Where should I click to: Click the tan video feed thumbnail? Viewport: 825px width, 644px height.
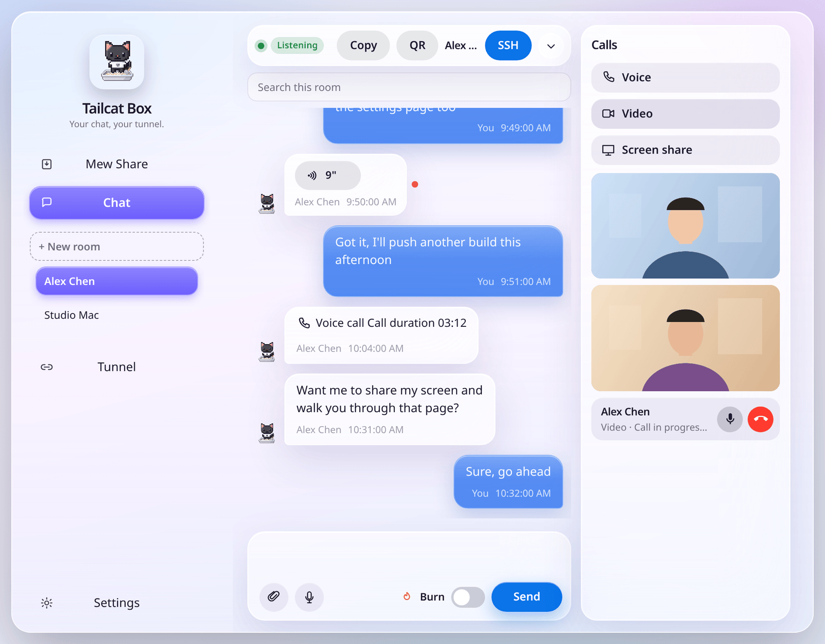click(x=685, y=338)
